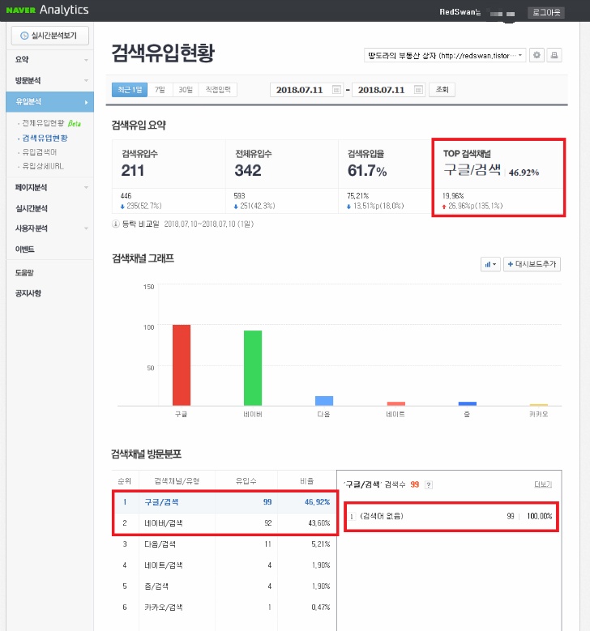
Task: Click the 비율 column header
Action: (x=306, y=481)
